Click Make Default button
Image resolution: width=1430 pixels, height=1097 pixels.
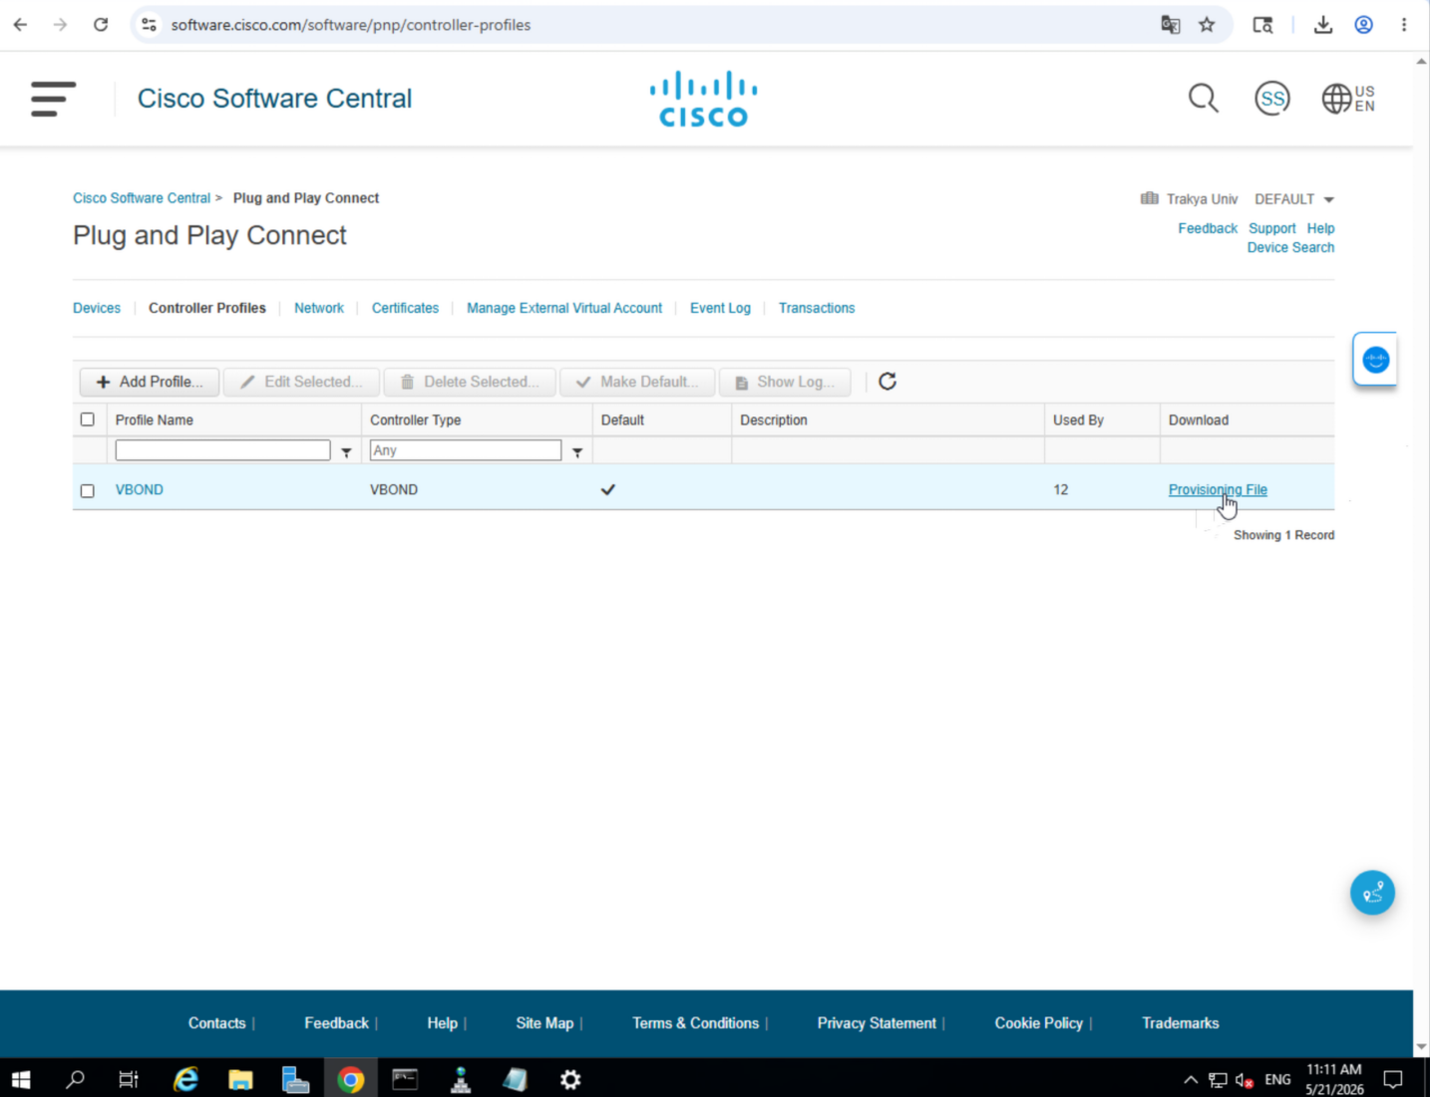click(637, 382)
